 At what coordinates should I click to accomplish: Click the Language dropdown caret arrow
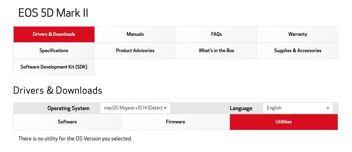[x=328, y=108]
